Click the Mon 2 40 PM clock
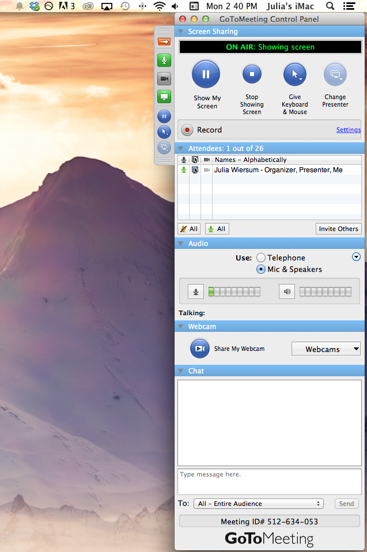367x552 pixels. (232, 6)
